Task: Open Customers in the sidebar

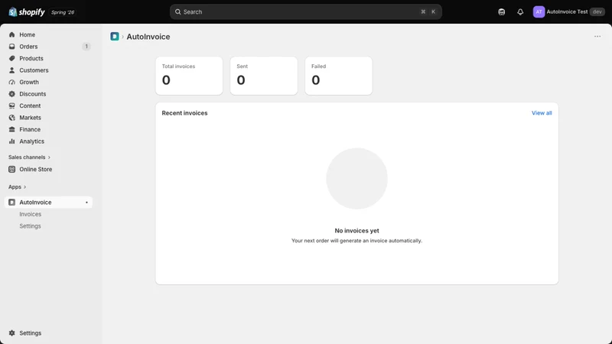Action: (x=48, y=70)
